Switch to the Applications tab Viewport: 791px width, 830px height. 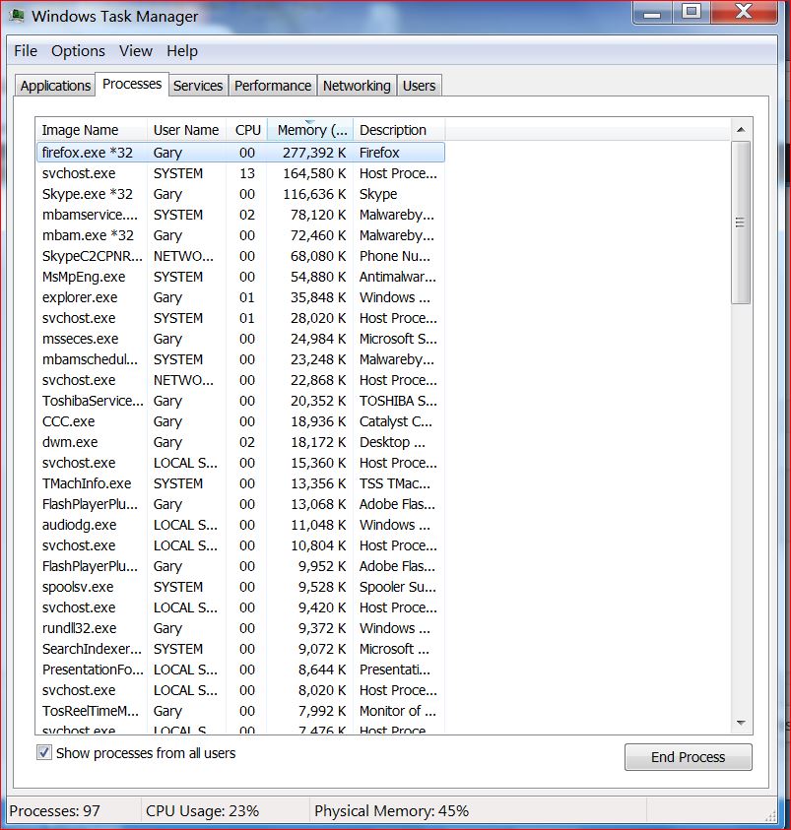tap(55, 86)
